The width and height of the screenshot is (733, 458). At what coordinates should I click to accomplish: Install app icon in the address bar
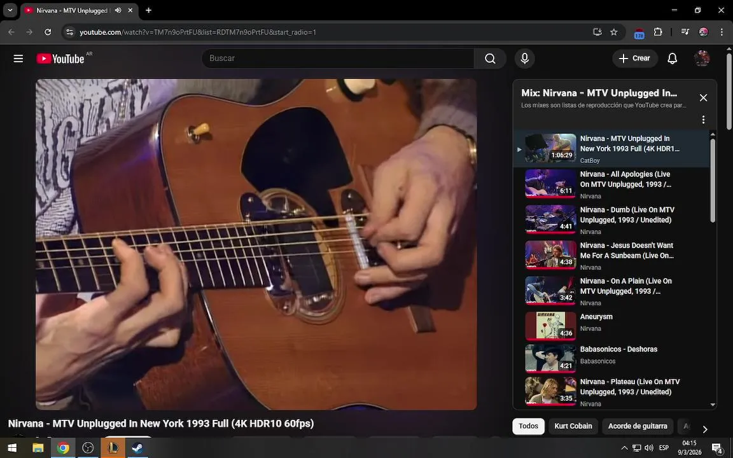pos(597,32)
